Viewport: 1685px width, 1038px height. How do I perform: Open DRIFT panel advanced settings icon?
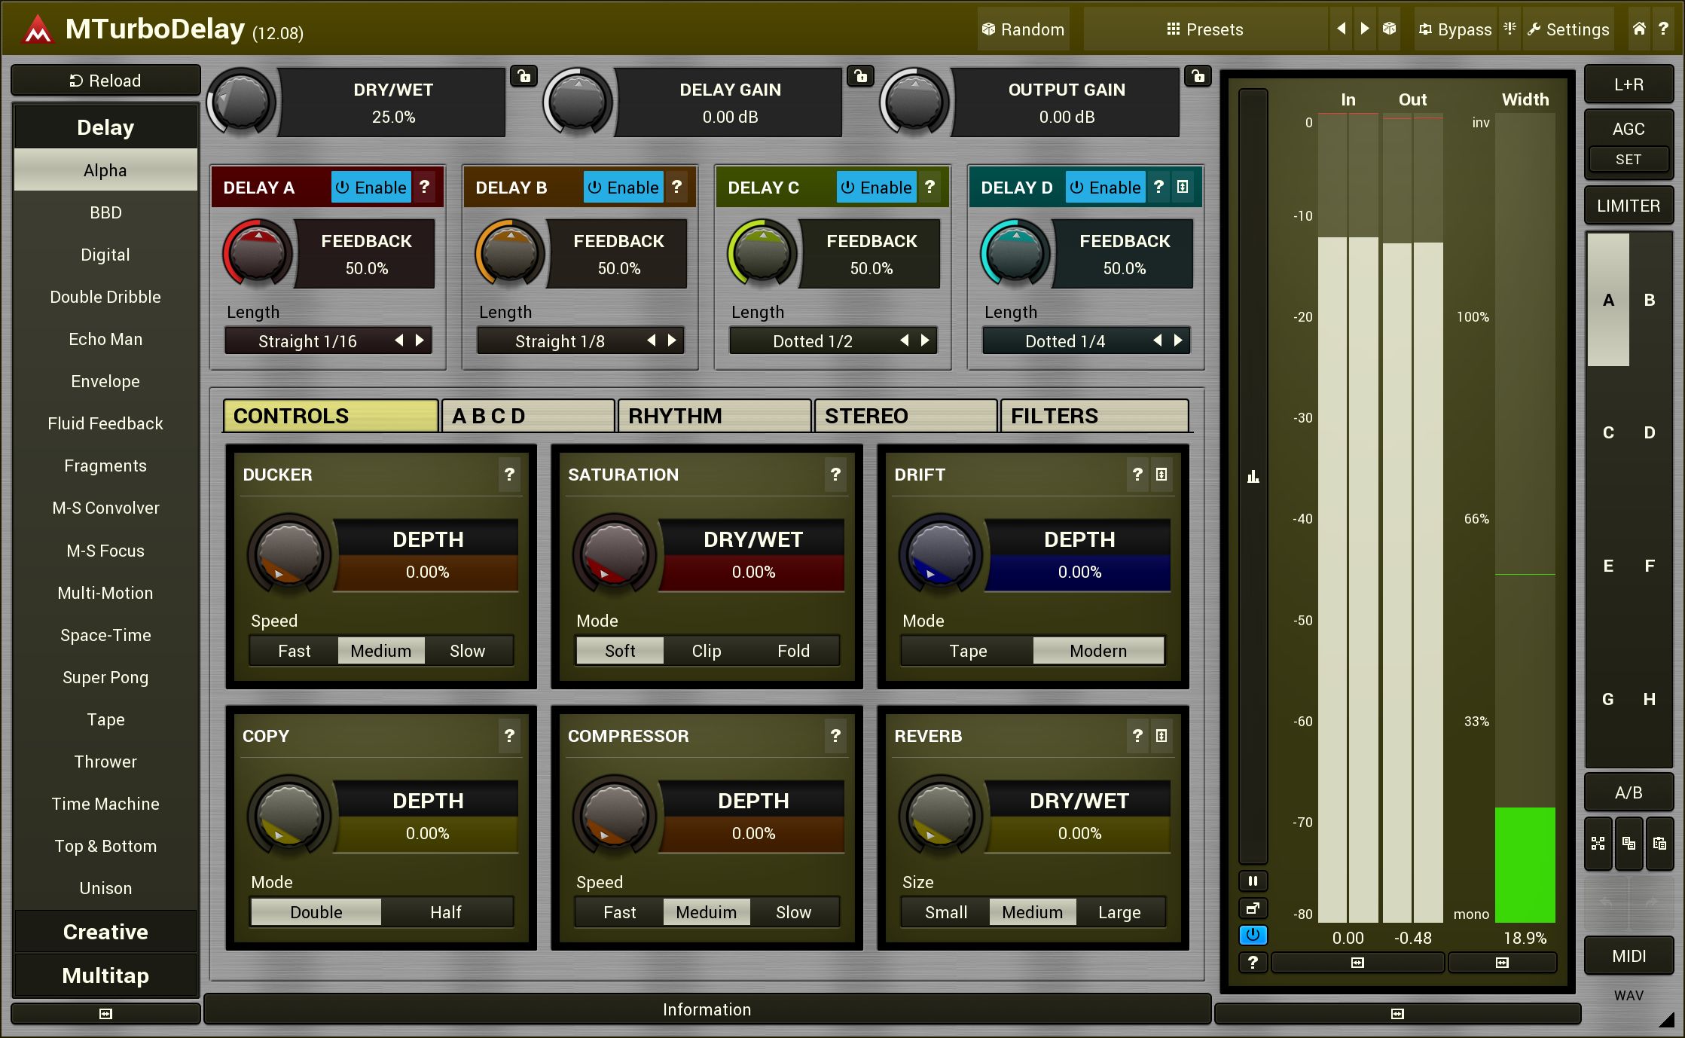[x=1161, y=475]
